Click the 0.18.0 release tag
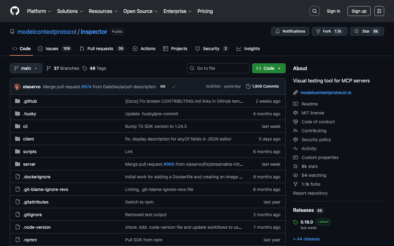This screenshot has height=246, width=394. (x=307, y=222)
